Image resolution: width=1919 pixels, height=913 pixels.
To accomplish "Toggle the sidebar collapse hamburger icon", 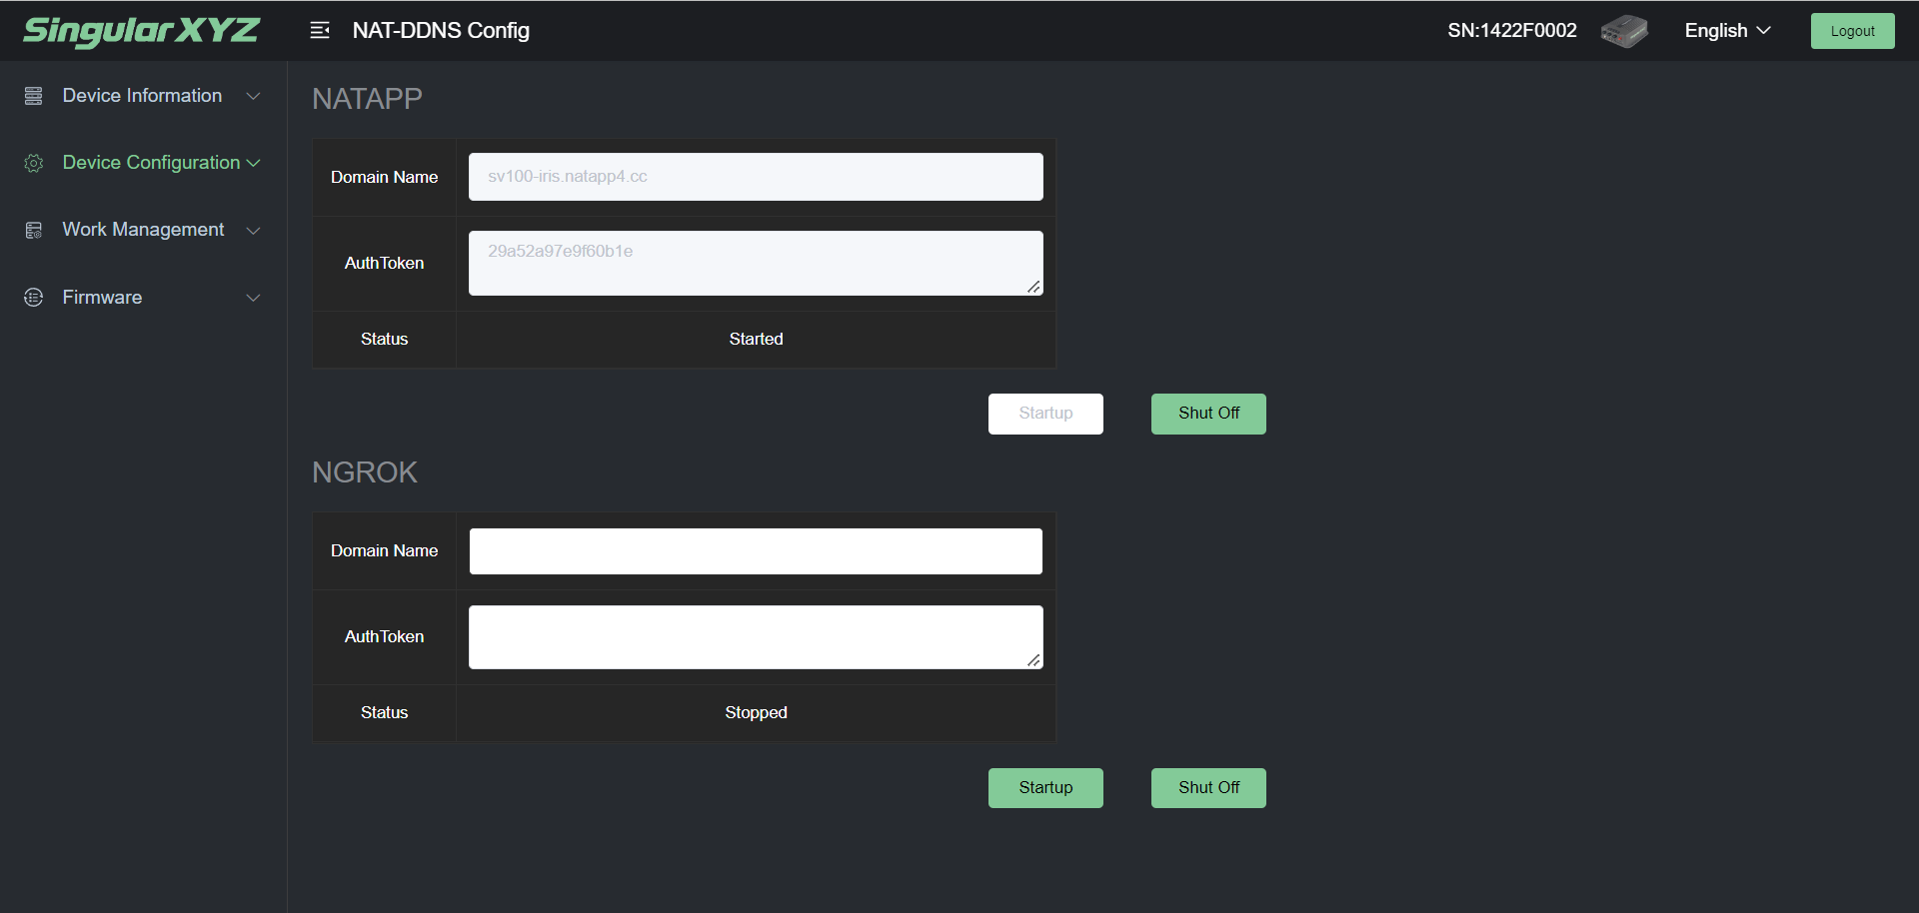I will tap(320, 31).
